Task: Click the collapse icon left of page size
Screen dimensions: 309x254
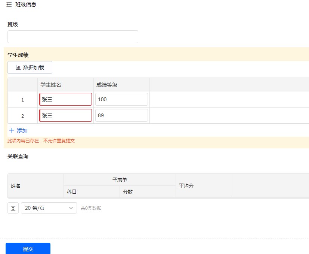Action: pos(13,208)
